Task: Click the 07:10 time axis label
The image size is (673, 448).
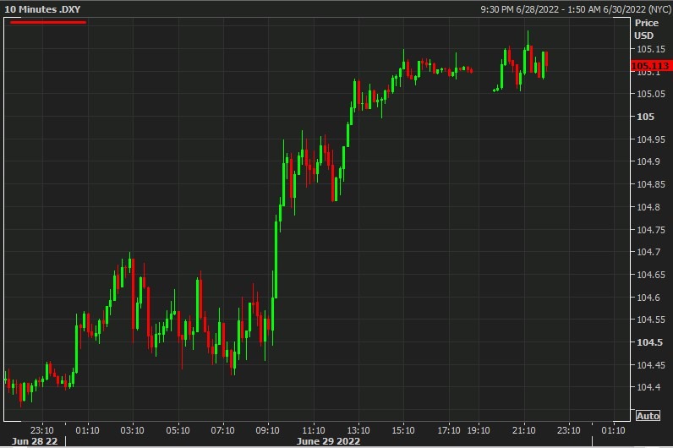Action: click(x=222, y=430)
